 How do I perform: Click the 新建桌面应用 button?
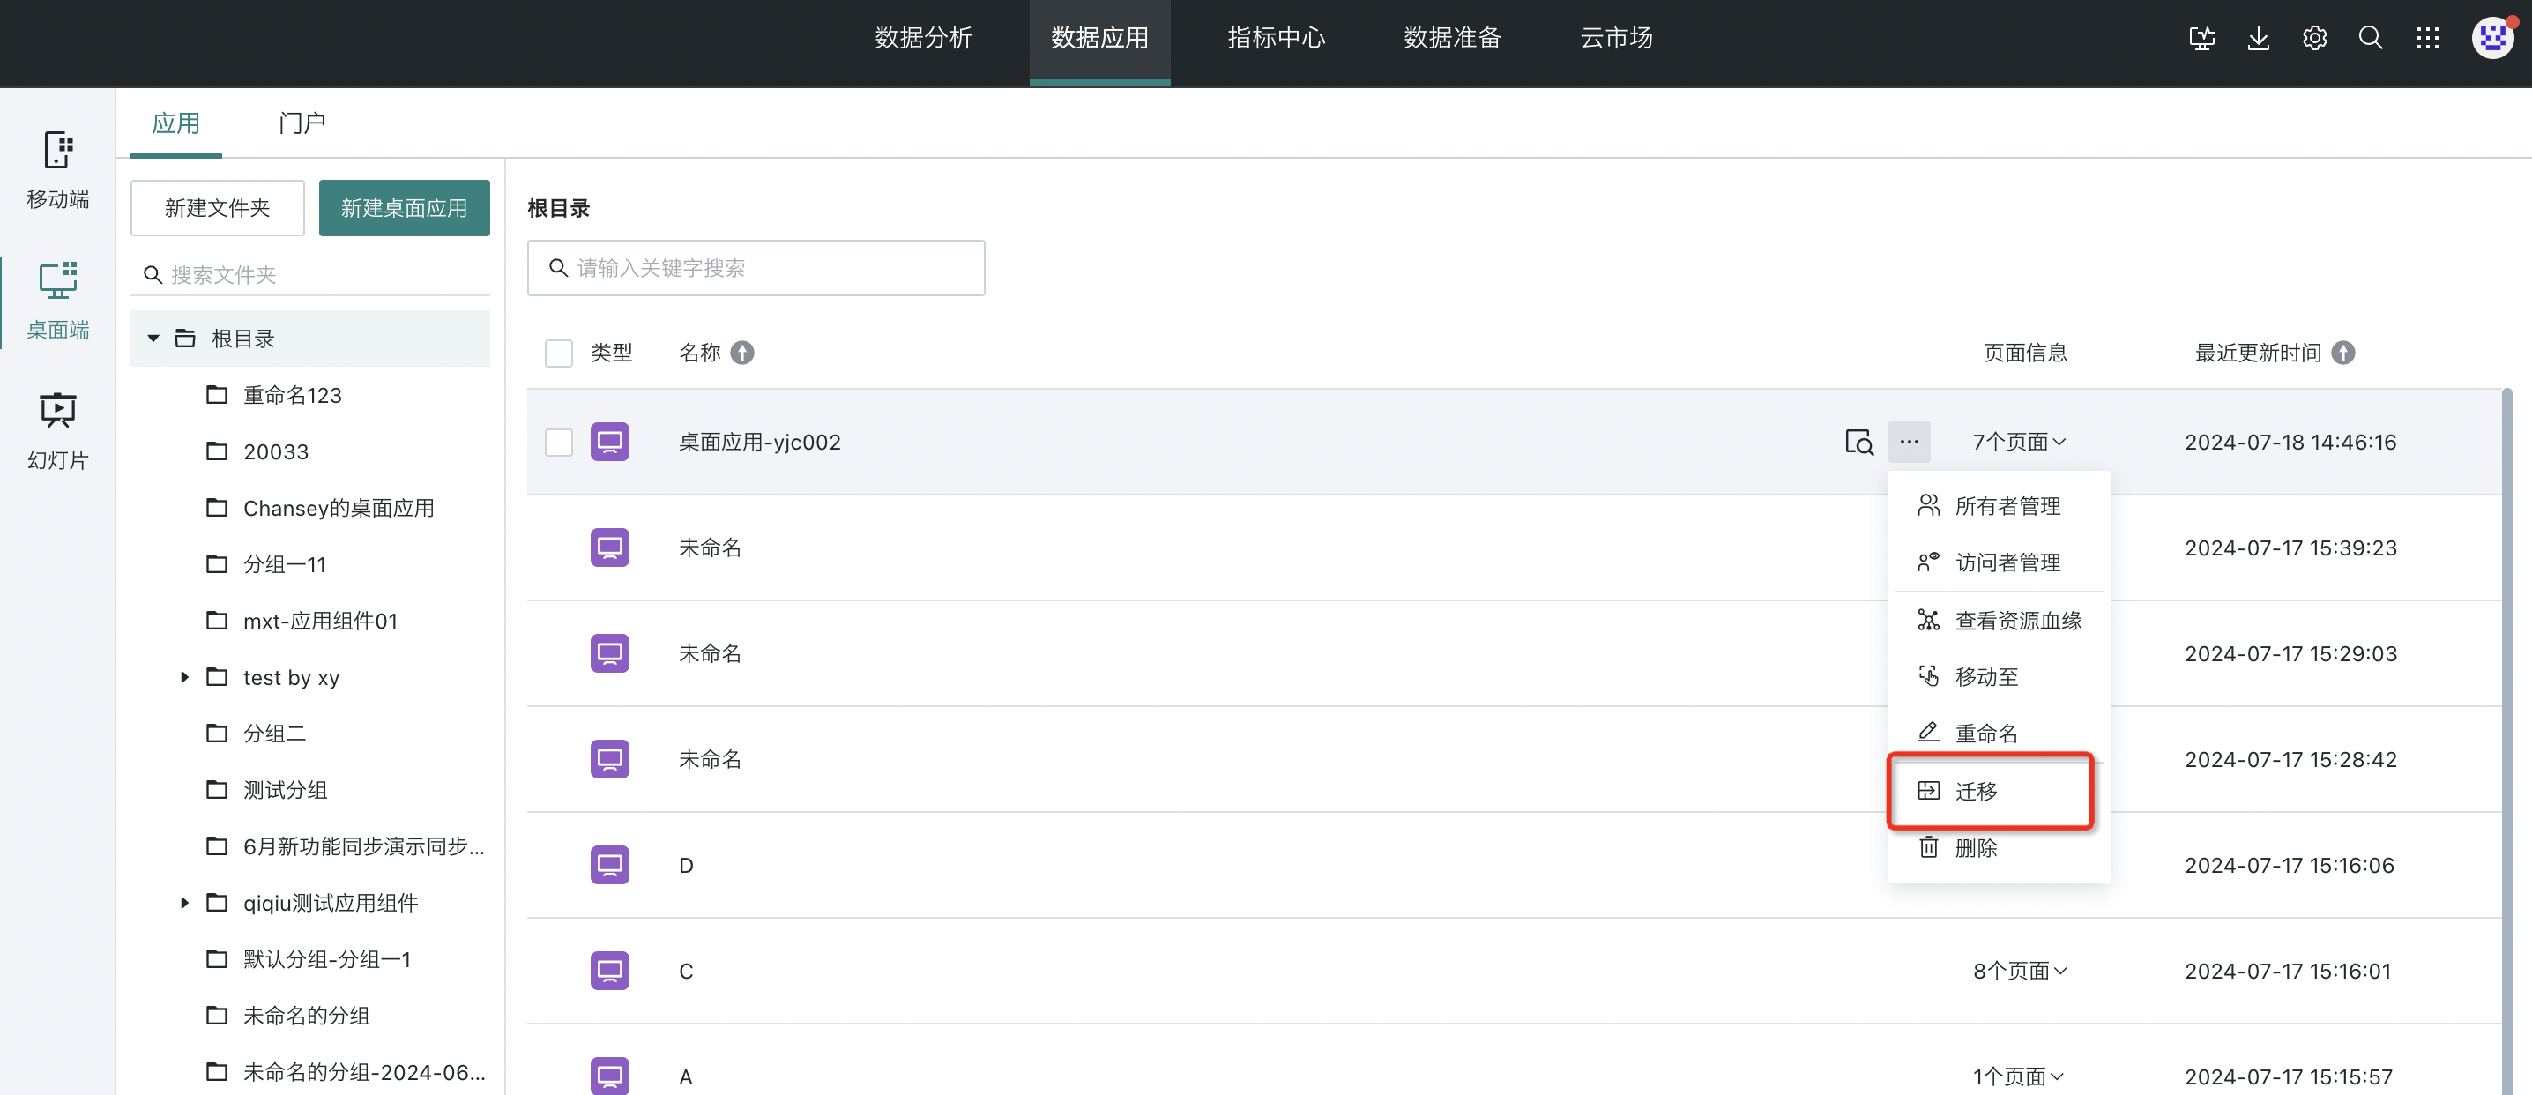[x=404, y=208]
